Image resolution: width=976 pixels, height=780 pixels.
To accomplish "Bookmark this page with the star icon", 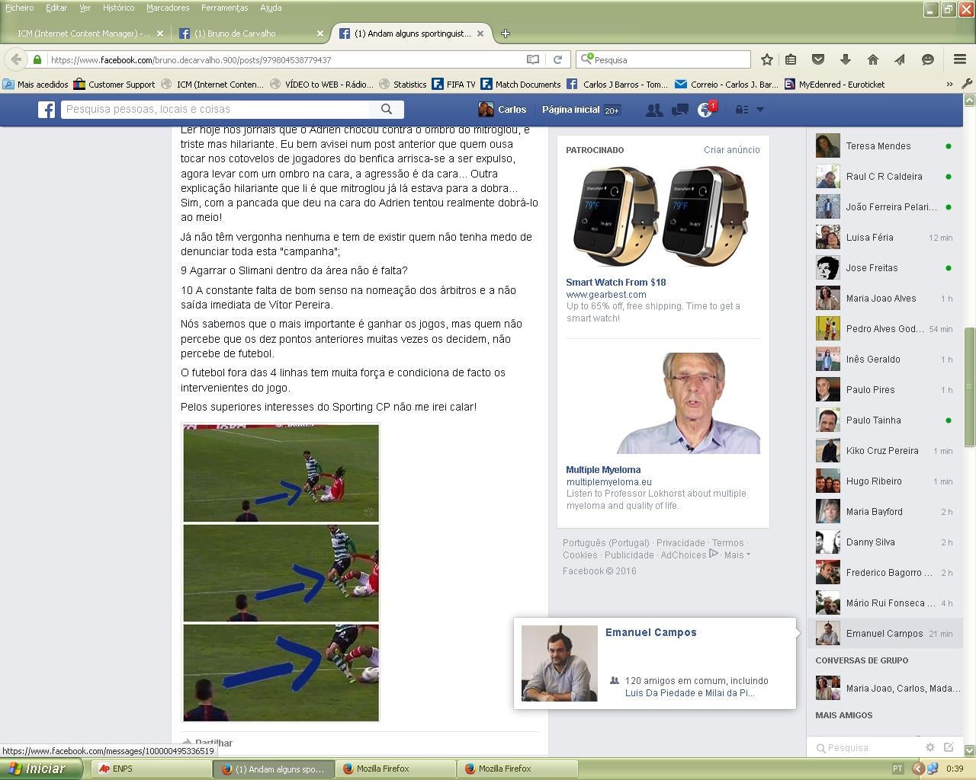I will (767, 59).
